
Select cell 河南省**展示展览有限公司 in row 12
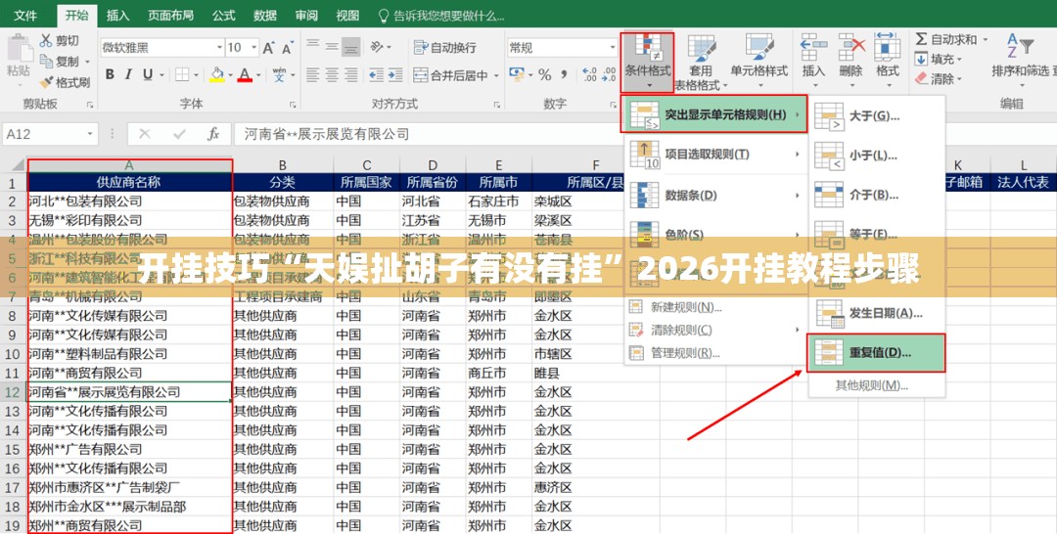[129, 392]
